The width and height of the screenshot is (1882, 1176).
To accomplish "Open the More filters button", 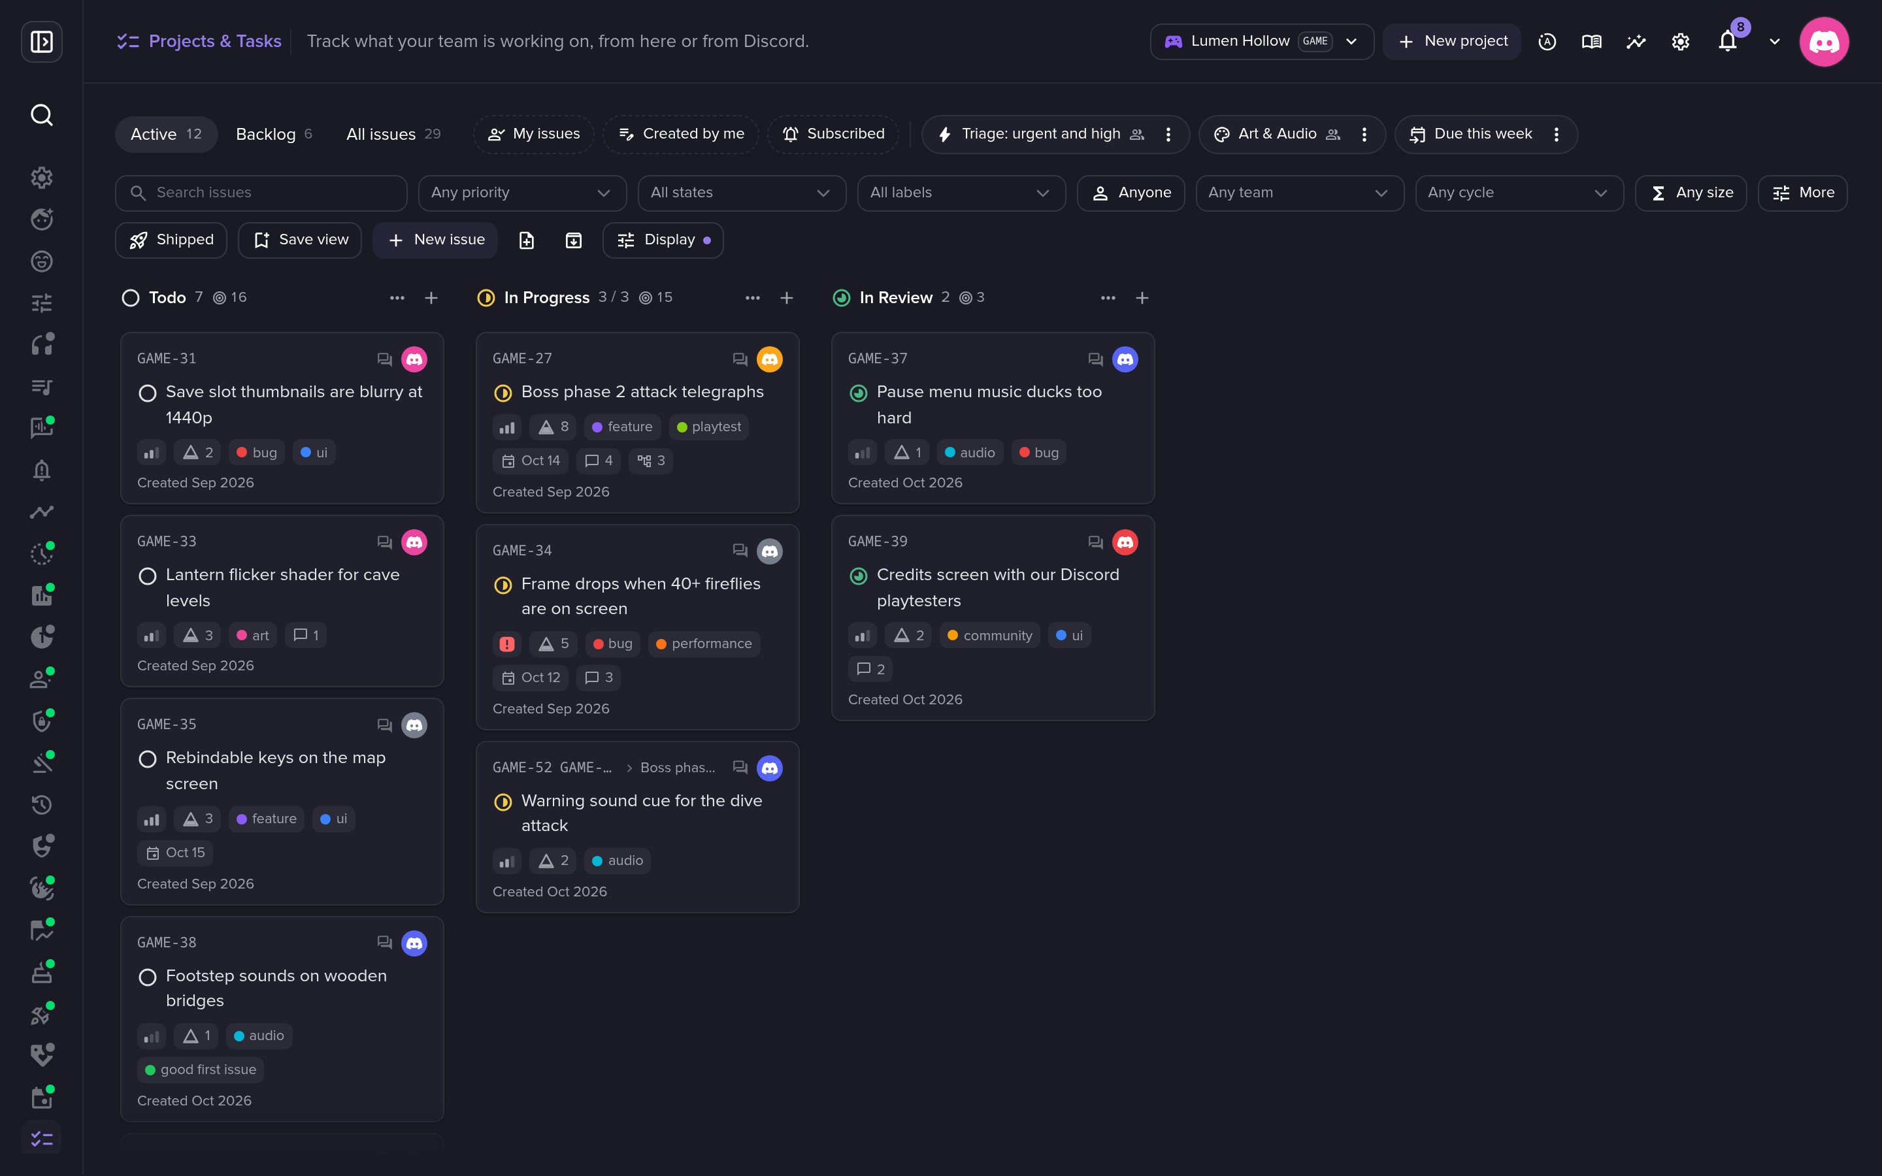I will point(1802,193).
